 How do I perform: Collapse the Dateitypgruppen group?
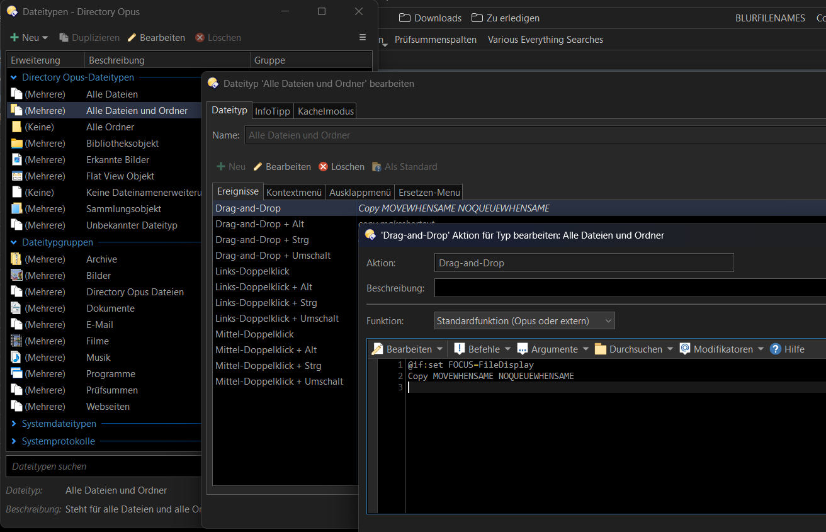tap(14, 242)
